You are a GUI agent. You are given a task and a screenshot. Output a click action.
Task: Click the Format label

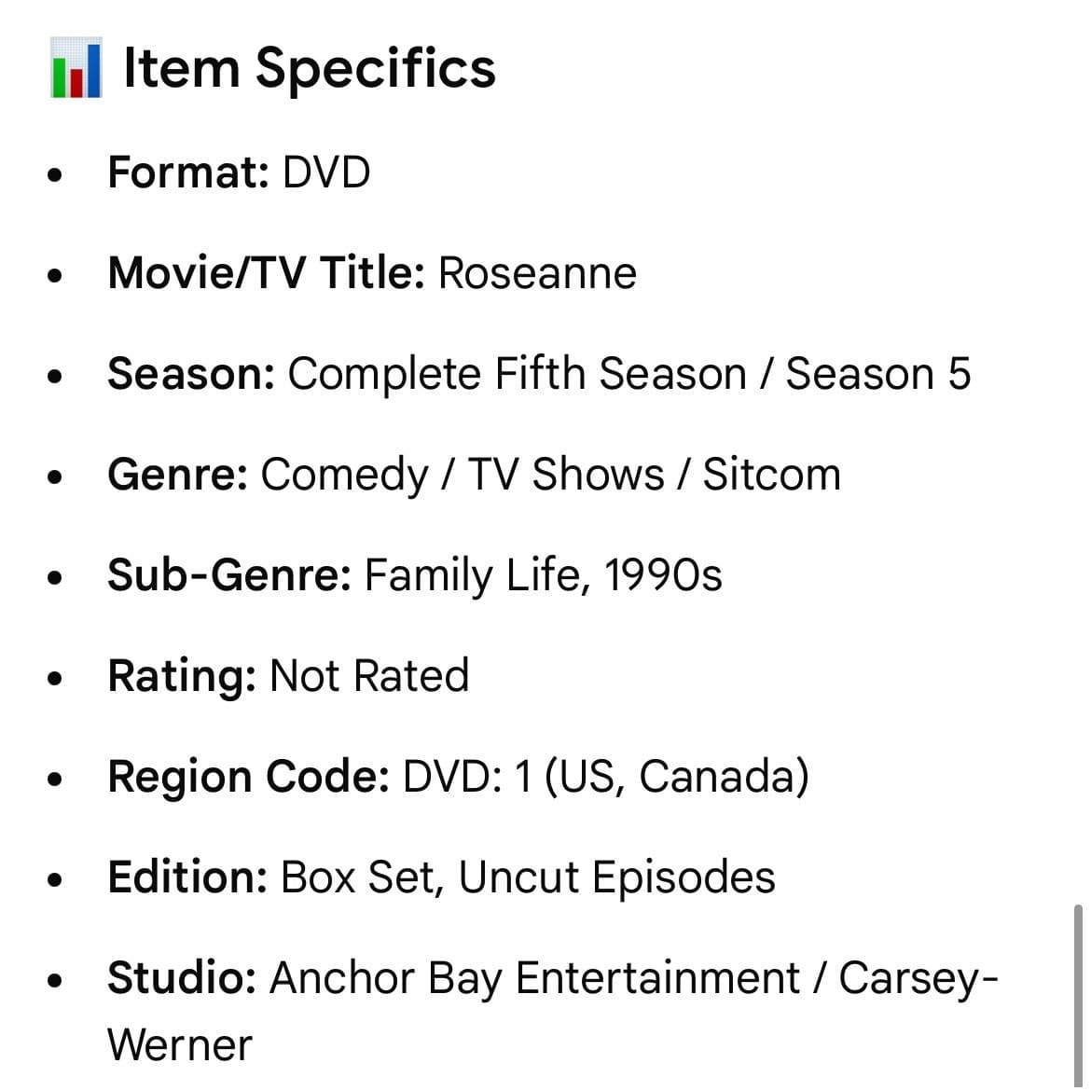click(x=187, y=172)
